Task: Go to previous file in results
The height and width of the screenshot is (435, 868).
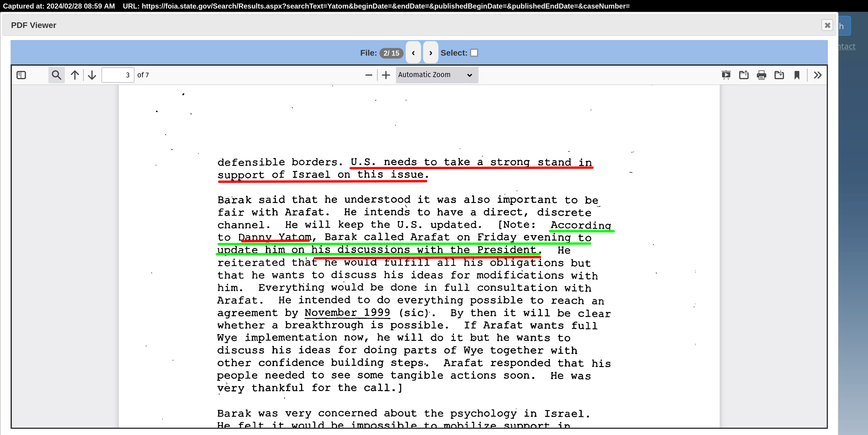Action: point(413,52)
